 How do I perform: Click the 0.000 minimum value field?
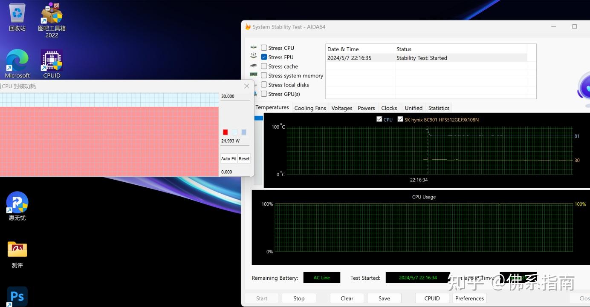coord(235,172)
